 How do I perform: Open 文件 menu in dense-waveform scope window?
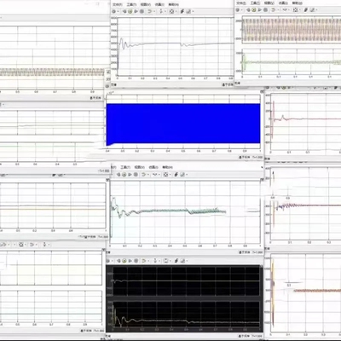(x=241, y=3)
